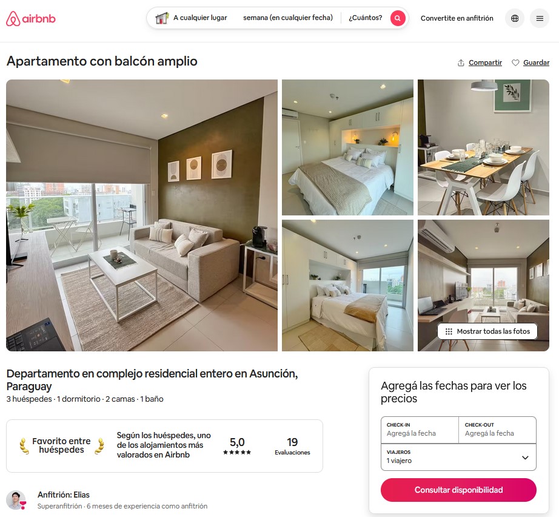559x517 pixels.
Task: Expand the Viajeros chevron dropdown
Action: [x=525, y=458]
